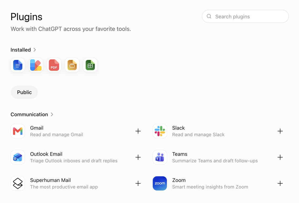Expand the Communication category chevron
299x203 pixels.
pyautogui.click(x=52, y=114)
